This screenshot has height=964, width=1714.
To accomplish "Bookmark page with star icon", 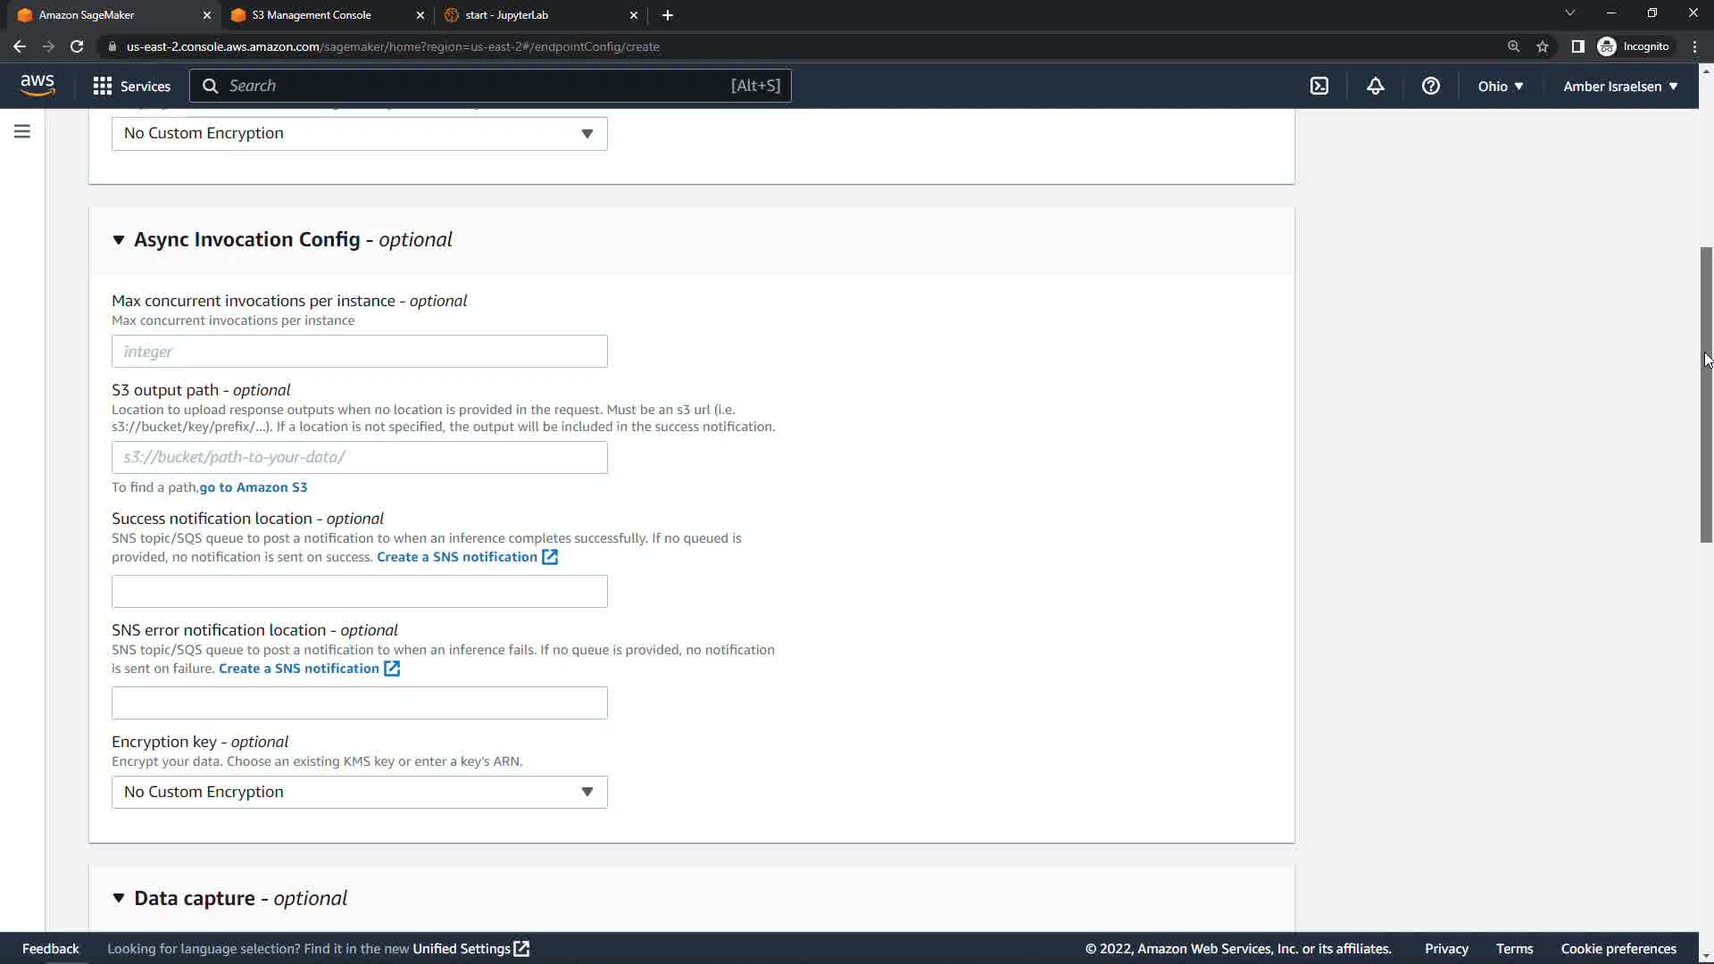I will coord(1543,46).
